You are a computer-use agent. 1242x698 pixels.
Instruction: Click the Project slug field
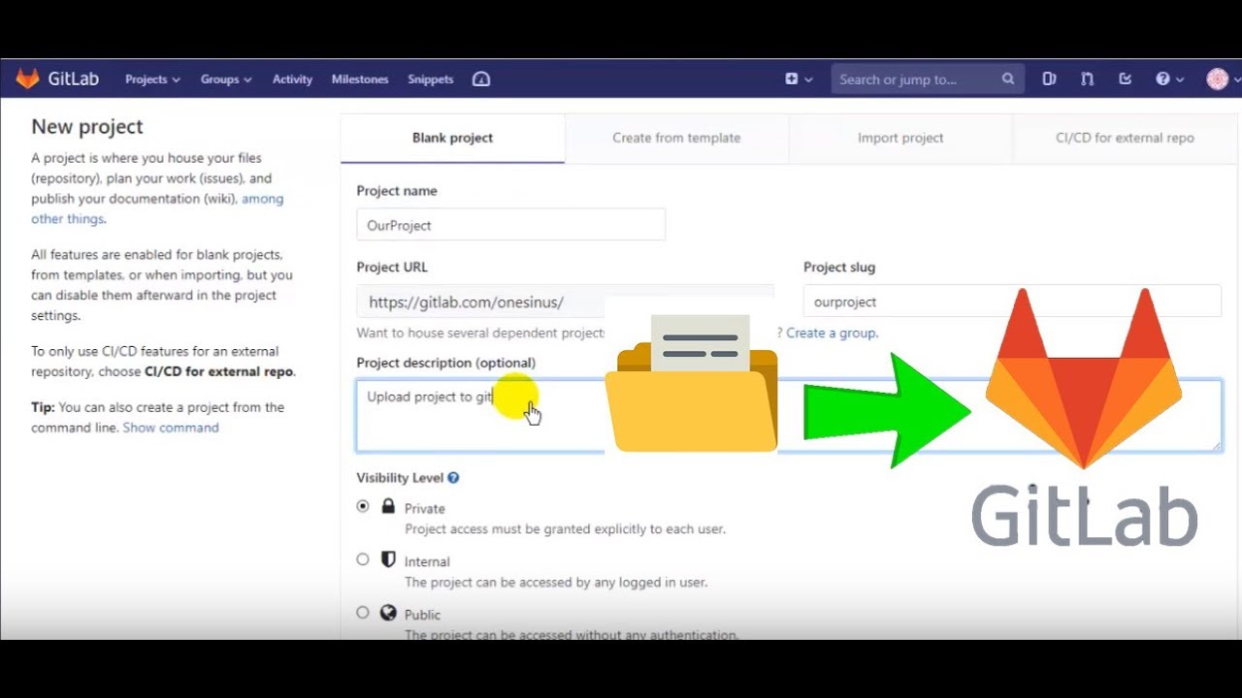1012,301
